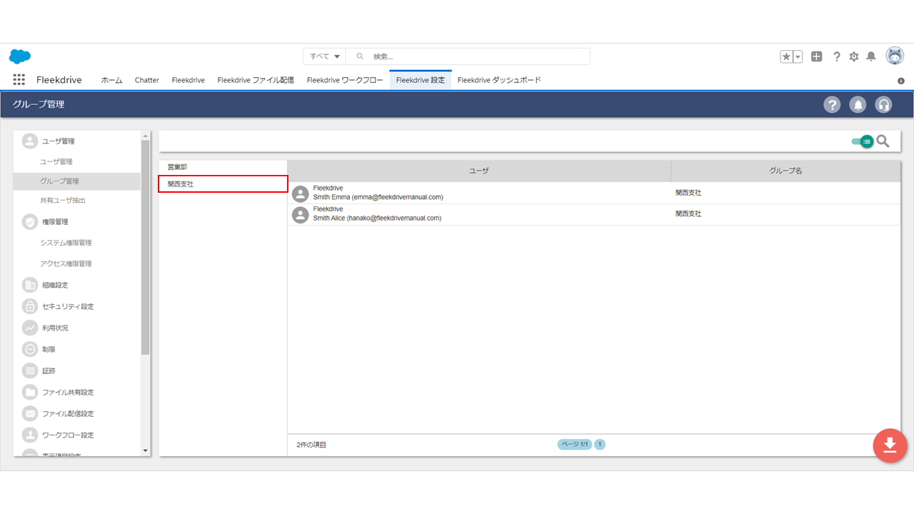Image resolution: width=914 pixels, height=514 pixels.
Task: Select the 営業部 group
Action: click(223, 166)
